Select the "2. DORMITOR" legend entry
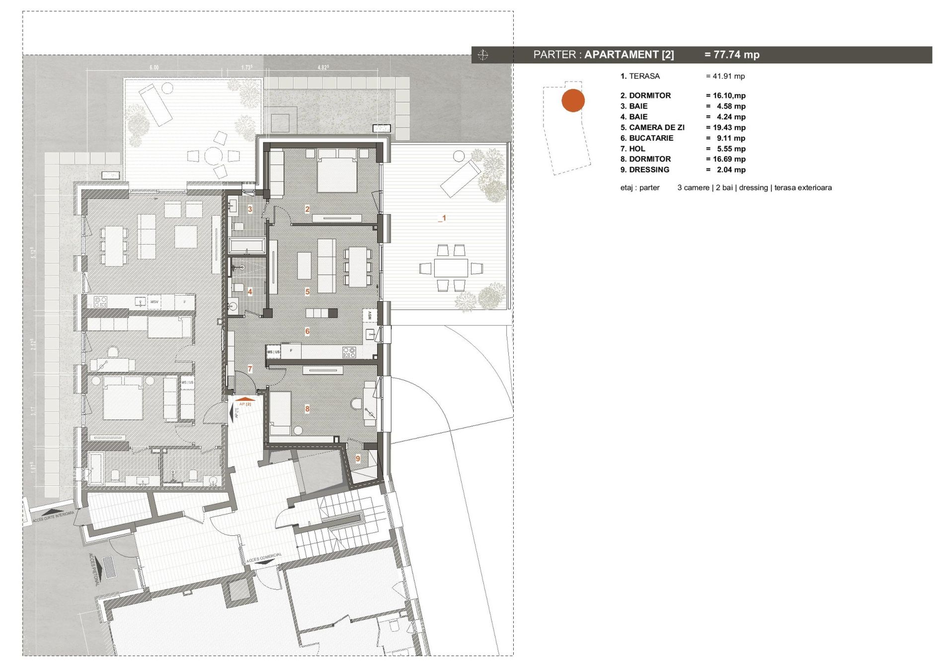This screenshot has width=943, height=667. (x=645, y=95)
